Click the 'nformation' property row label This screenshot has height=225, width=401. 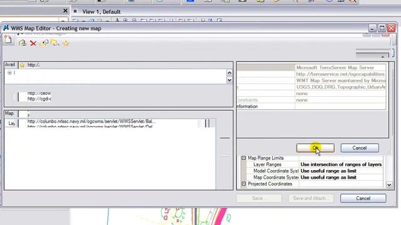pos(247,106)
